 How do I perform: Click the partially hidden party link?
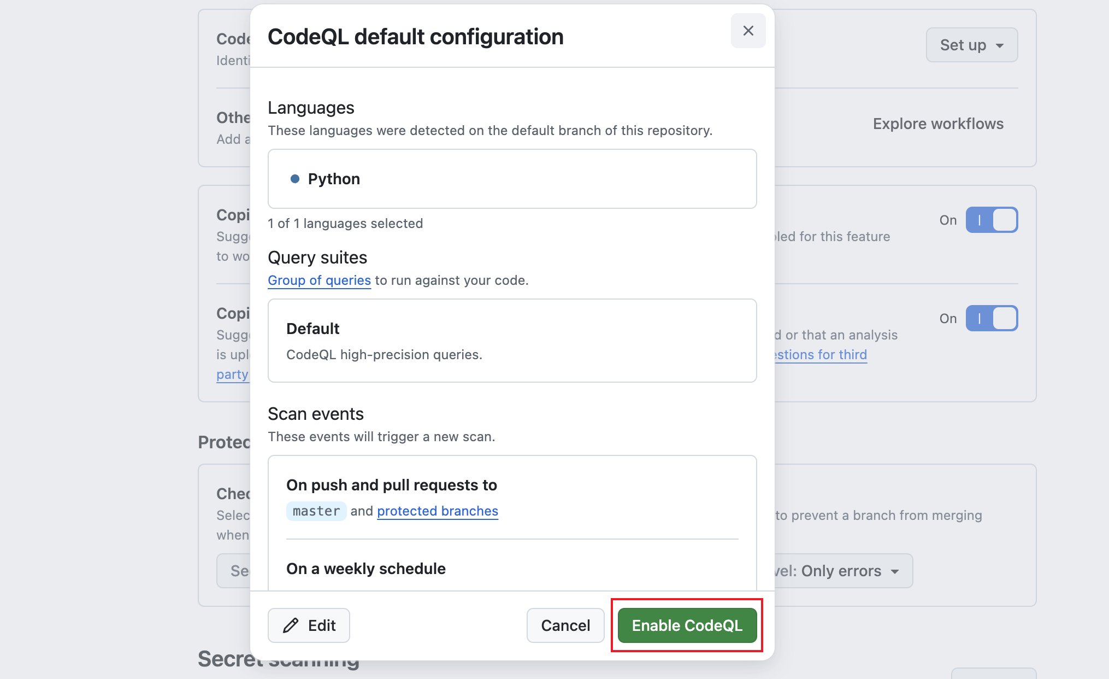pos(232,374)
